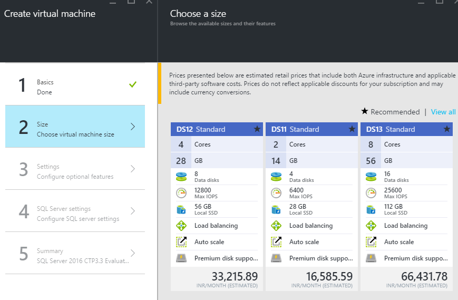Click the View all link

point(443,112)
